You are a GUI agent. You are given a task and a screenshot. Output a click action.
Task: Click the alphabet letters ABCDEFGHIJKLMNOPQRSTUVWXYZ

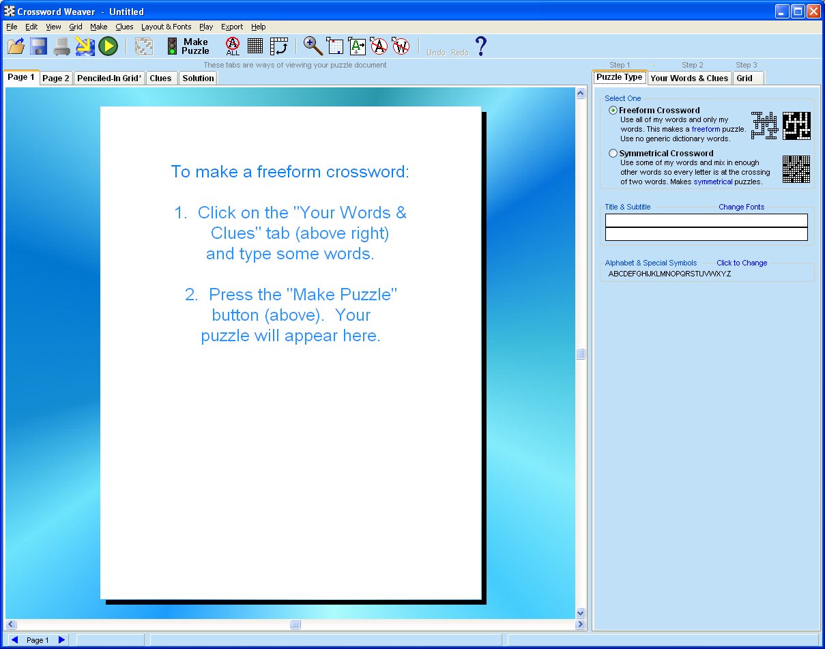point(669,274)
